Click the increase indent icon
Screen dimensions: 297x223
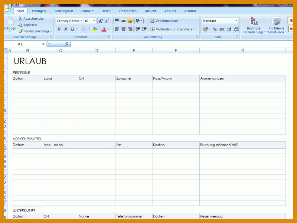coord(144,29)
